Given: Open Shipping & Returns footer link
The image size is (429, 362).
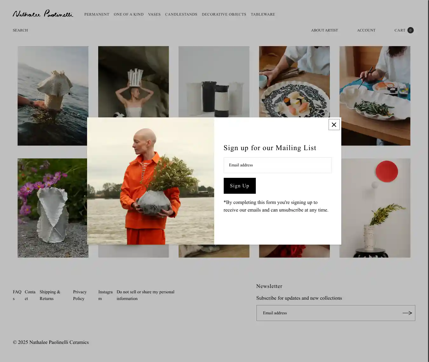Looking at the screenshot, I should coord(50,295).
